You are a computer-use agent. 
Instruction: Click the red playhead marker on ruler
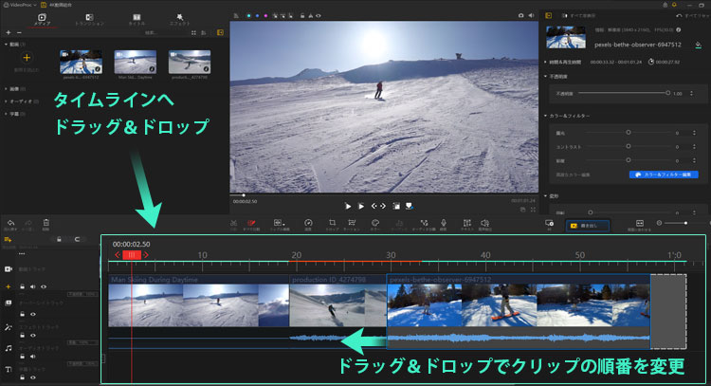coord(132,255)
